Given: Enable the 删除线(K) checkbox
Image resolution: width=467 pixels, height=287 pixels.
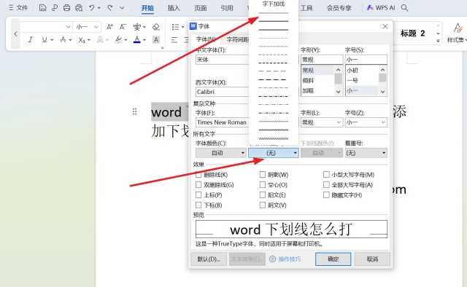Looking at the screenshot, I should click(x=198, y=175).
